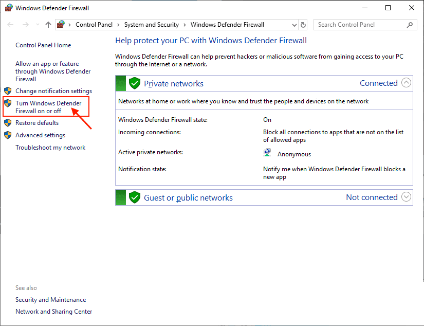This screenshot has height=326, width=424.
Task: Go to Control Panel Home
Action: coord(43,45)
